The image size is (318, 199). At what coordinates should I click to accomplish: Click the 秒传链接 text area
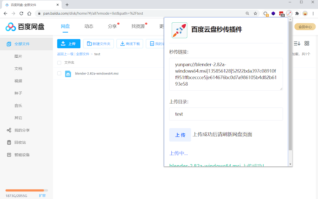click(x=226, y=74)
